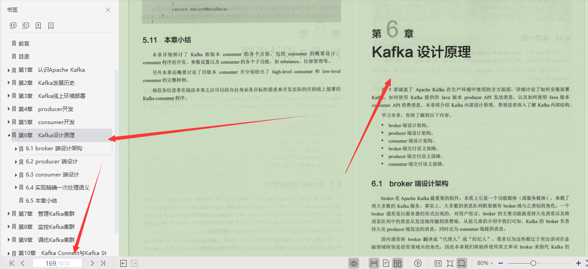Viewport: 588px width, 269px height.
Task: Select bookmark 第4章 producer开发
Action: pyautogui.click(x=46, y=109)
